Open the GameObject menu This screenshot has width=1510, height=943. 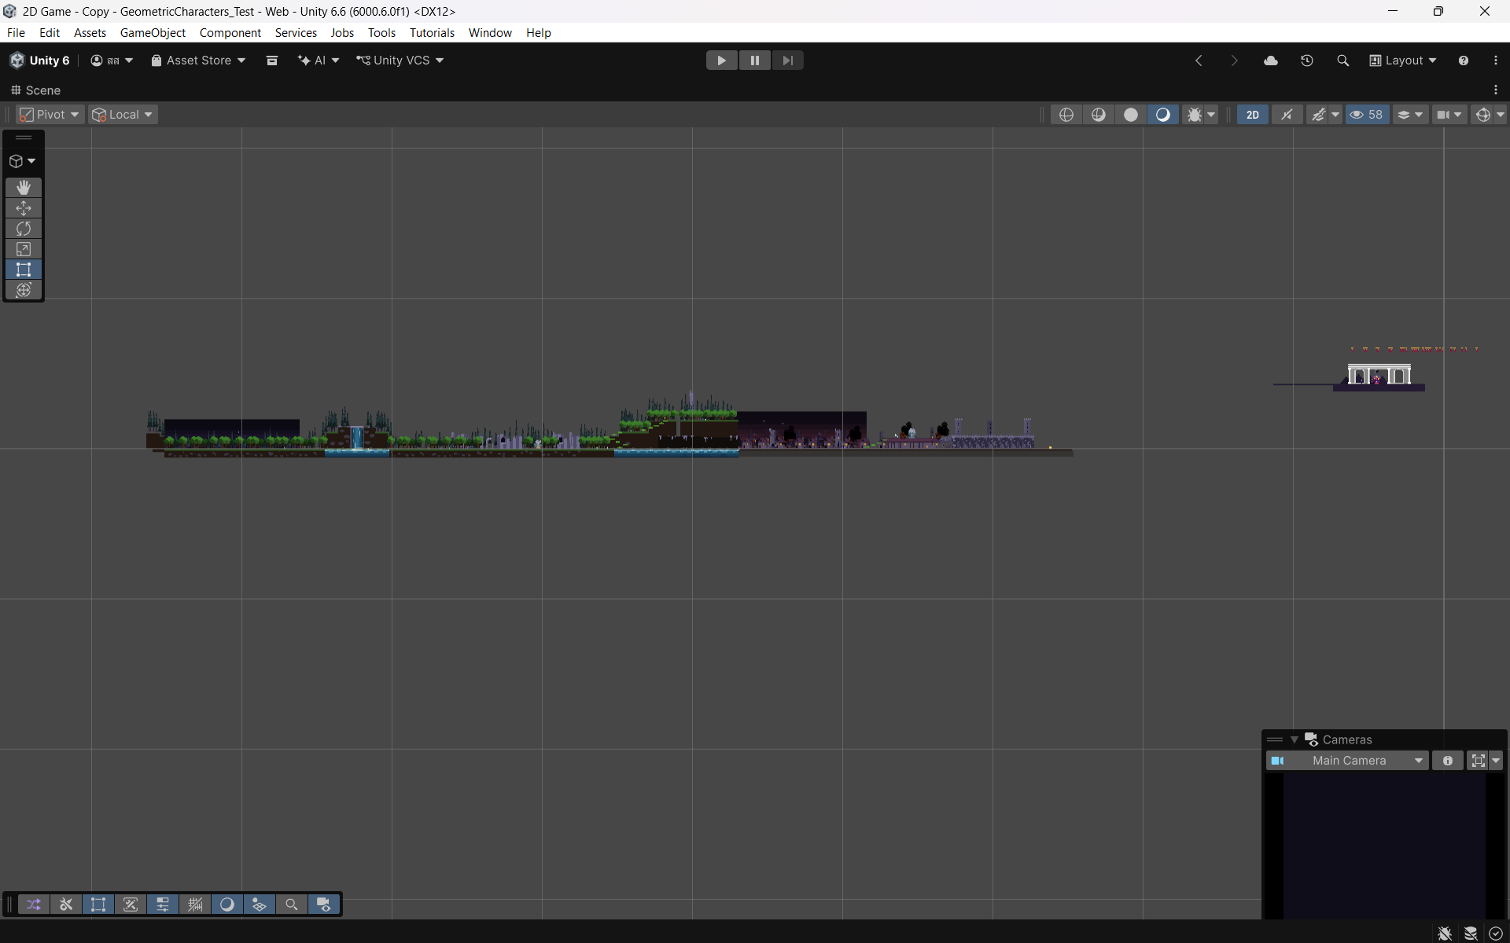[x=153, y=32]
